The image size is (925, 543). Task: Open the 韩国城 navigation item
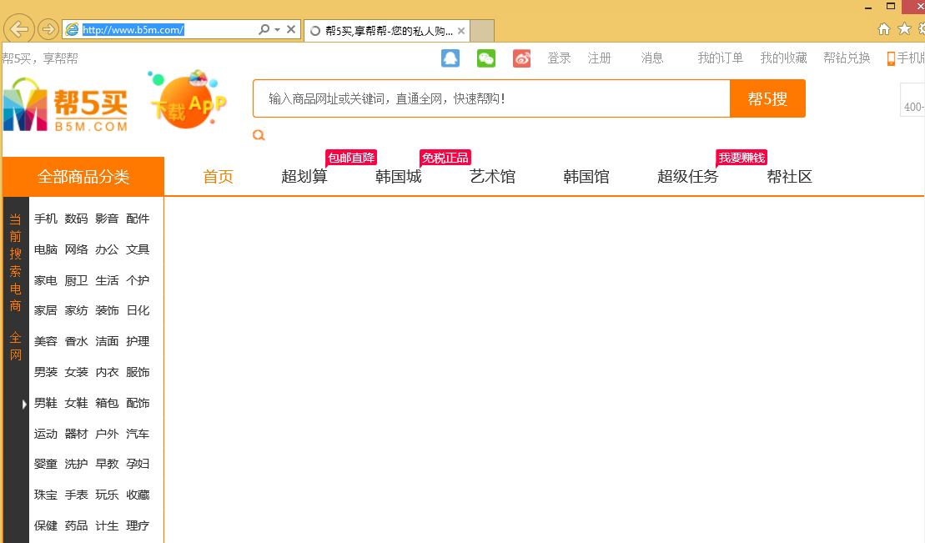(399, 176)
